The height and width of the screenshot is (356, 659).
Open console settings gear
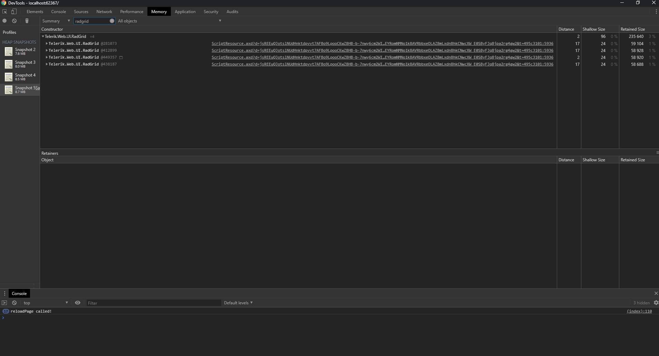pos(656,303)
